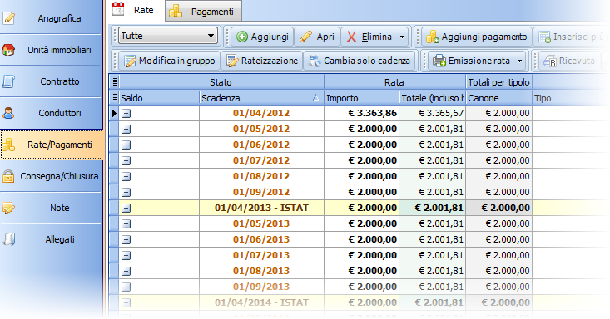Open the Conduttori section
610x319 pixels.
click(51, 113)
